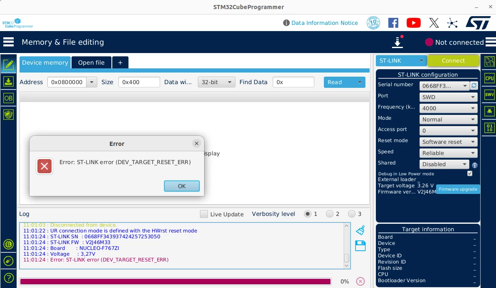
Task: Click the Find Data input field
Action: [293, 82]
